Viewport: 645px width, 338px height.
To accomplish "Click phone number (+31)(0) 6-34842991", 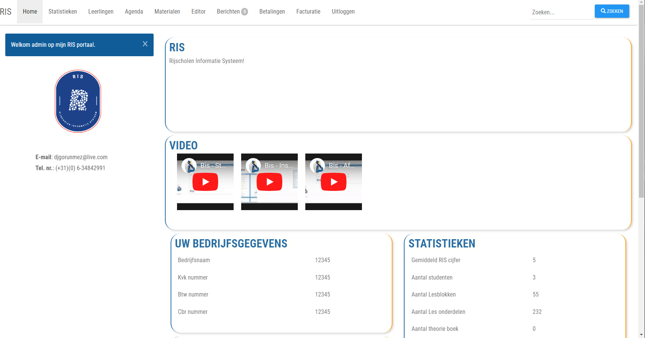I will coord(80,168).
